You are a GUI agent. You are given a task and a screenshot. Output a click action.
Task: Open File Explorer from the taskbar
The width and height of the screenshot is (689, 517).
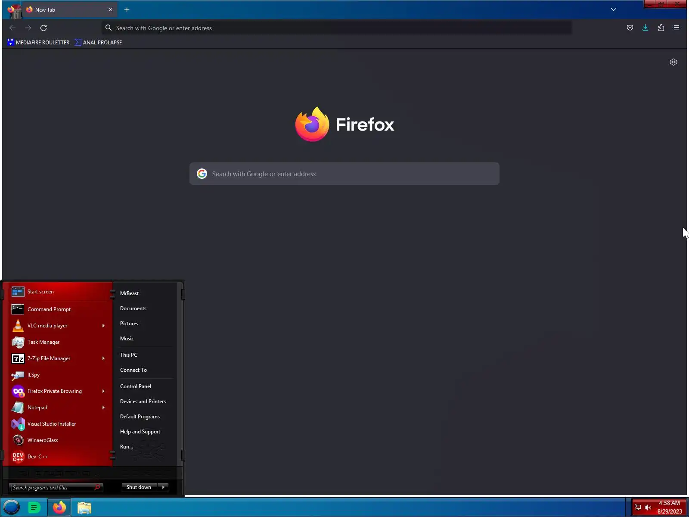84,508
